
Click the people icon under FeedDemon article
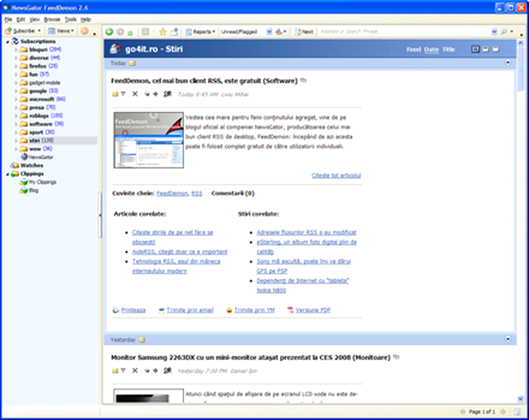coord(168,94)
